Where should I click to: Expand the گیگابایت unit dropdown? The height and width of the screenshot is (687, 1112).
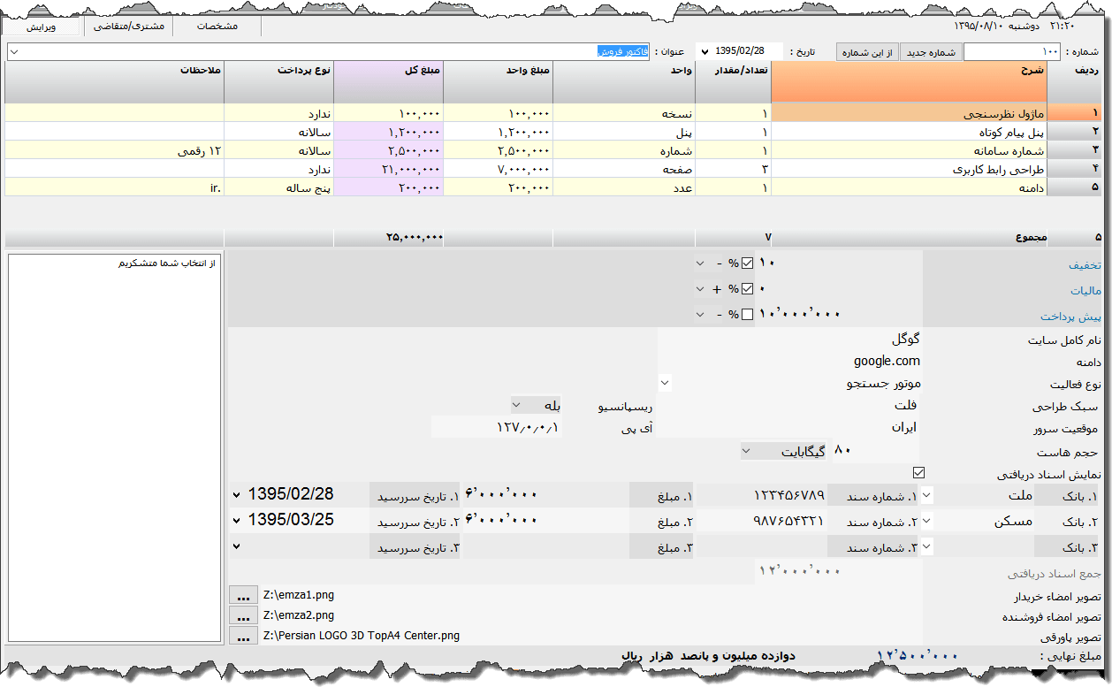click(747, 452)
